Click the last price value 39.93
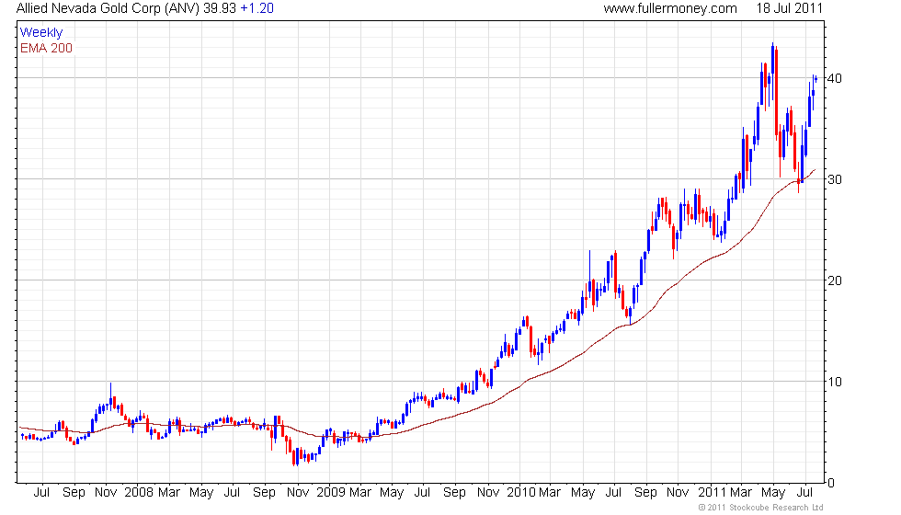Viewport: 901px width, 515px height. click(x=220, y=8)
